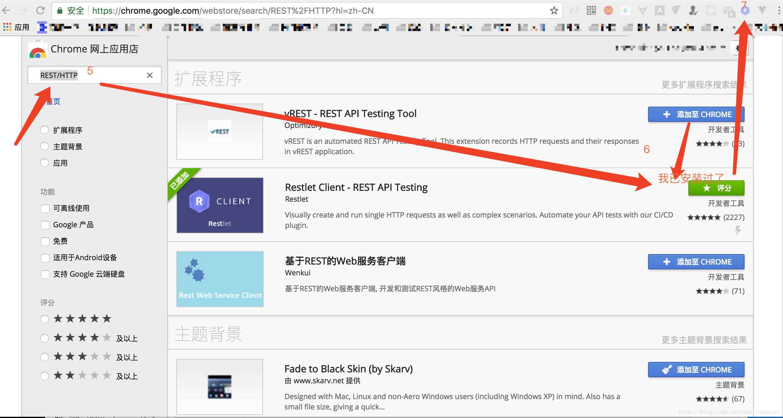The width and height of the screenshot is (783, 418).
Task: Add Fade to Black Skin to Chrome
Action: point(696,370)
